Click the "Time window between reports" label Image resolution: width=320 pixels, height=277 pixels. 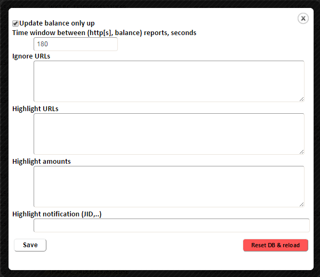pyautogui.click(x=104, y=32)
